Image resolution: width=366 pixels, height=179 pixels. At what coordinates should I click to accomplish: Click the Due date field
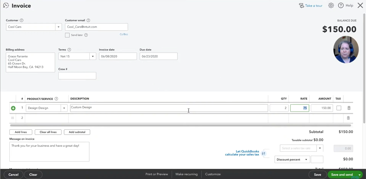point(158,56)
